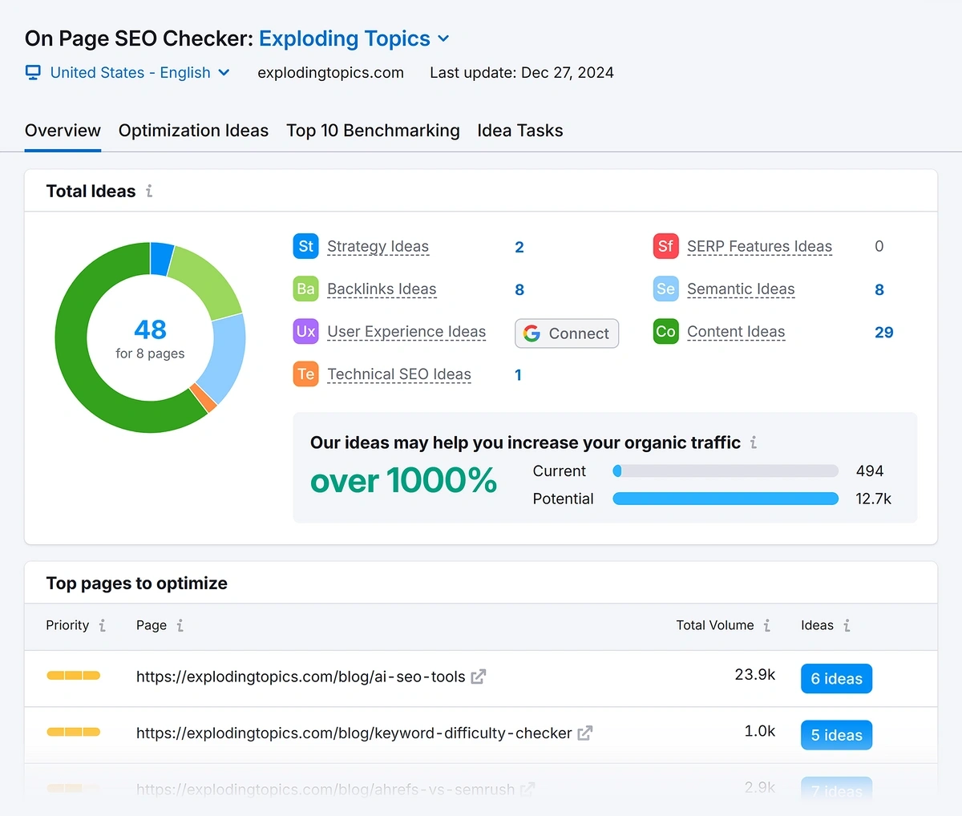Open the Semantic Ideas link
The width and height of the screenshot is (962, 816).
(x=741, y=289)
